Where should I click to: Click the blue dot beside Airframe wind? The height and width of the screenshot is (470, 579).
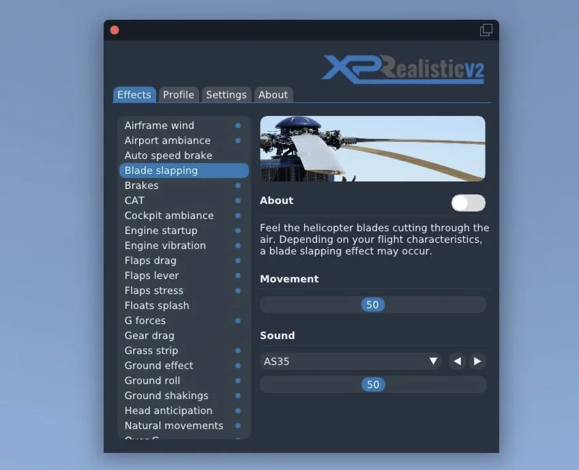[x=238, y=126]
